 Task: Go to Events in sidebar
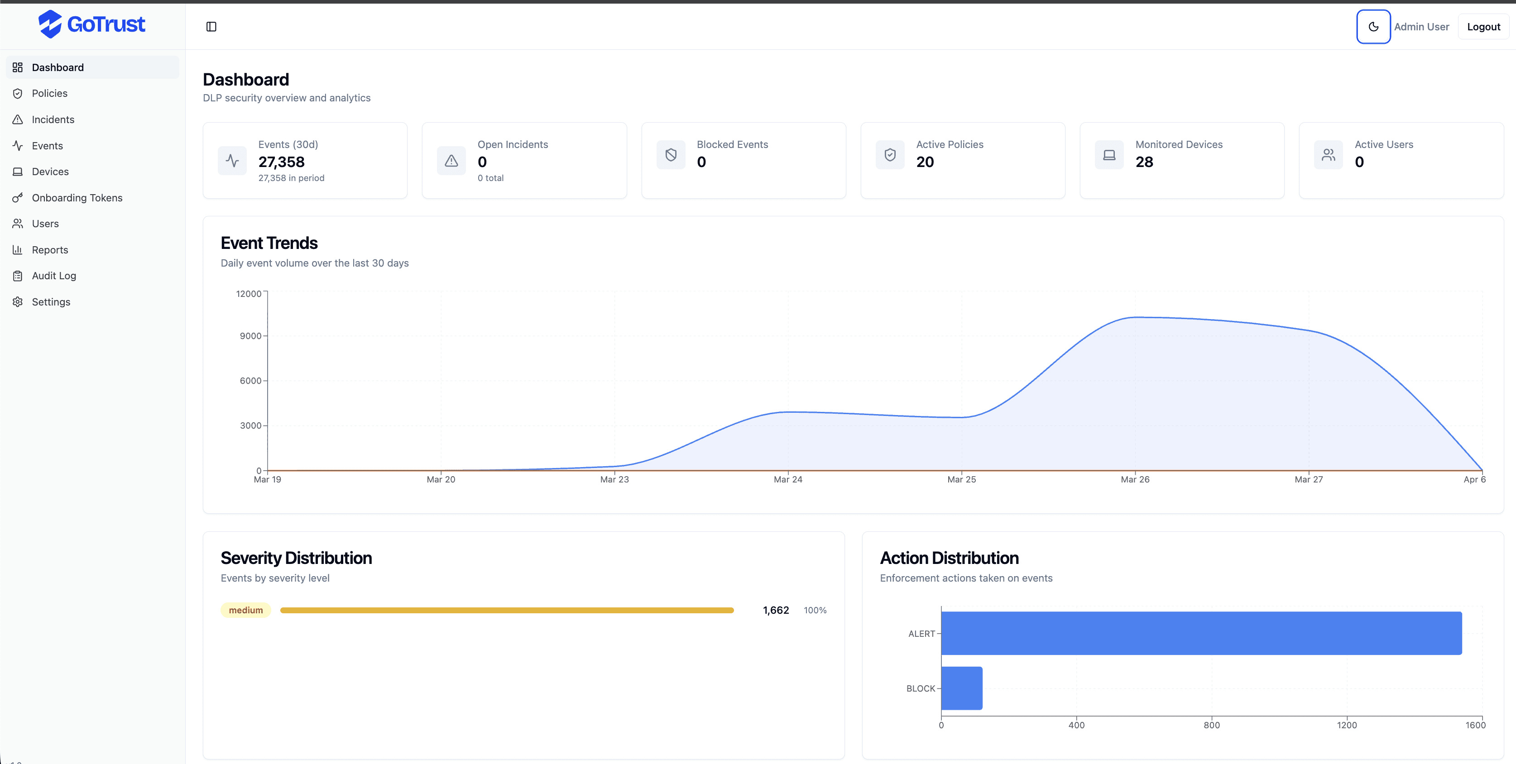click(47, 146)
